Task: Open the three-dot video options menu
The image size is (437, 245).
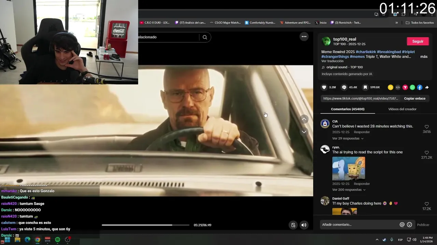Action: [304, 36]
